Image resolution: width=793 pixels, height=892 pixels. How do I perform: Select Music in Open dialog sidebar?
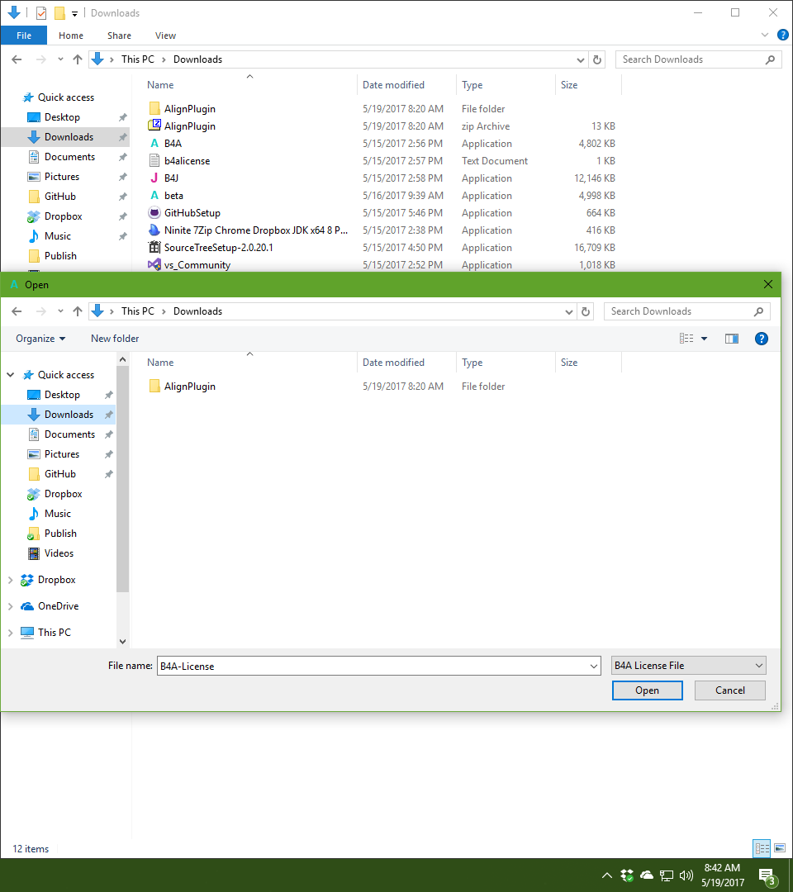pos(58,514)
